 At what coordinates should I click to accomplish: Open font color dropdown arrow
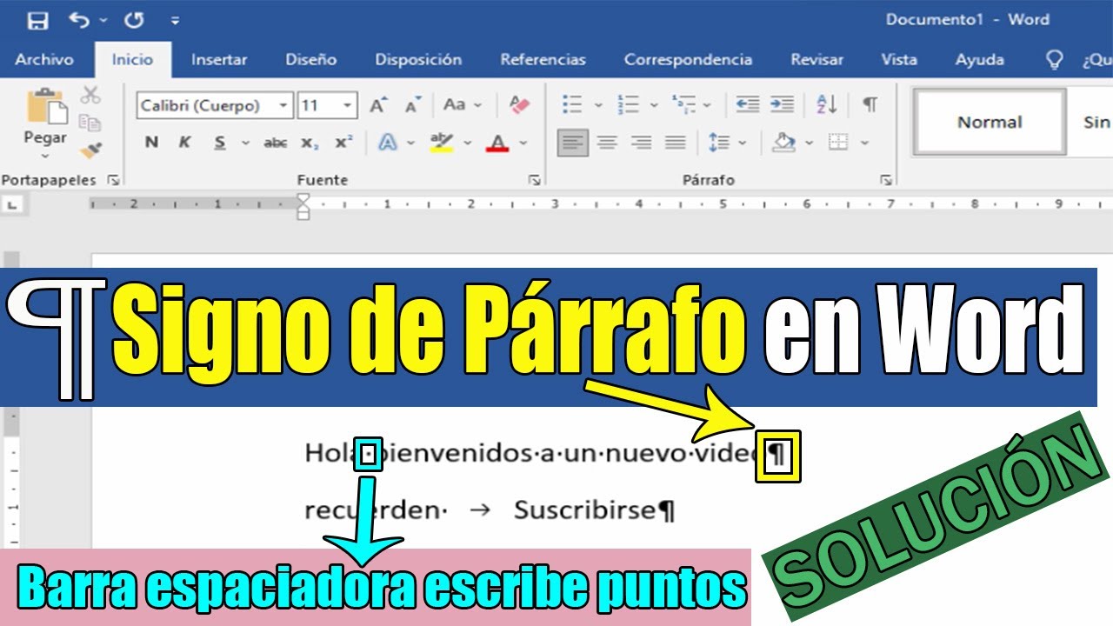[x=523, y=143]
